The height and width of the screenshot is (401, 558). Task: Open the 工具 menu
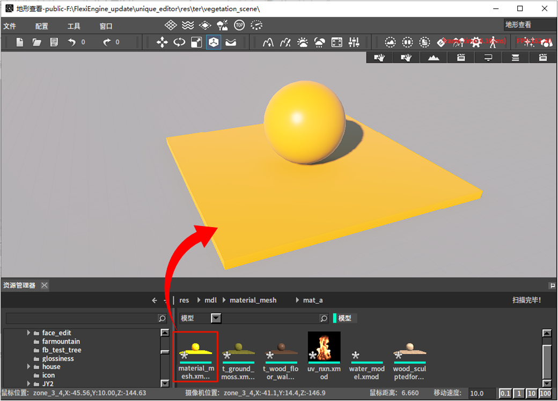(x=74, y=26)
